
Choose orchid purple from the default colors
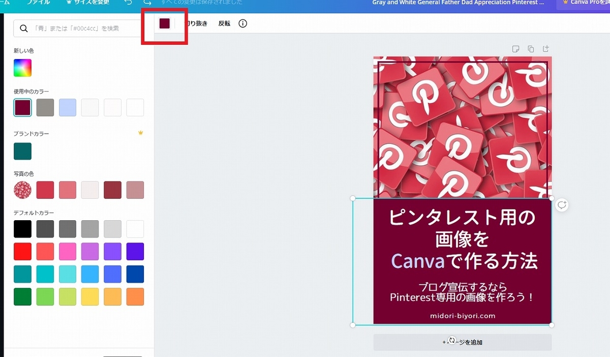click(90, 251)
